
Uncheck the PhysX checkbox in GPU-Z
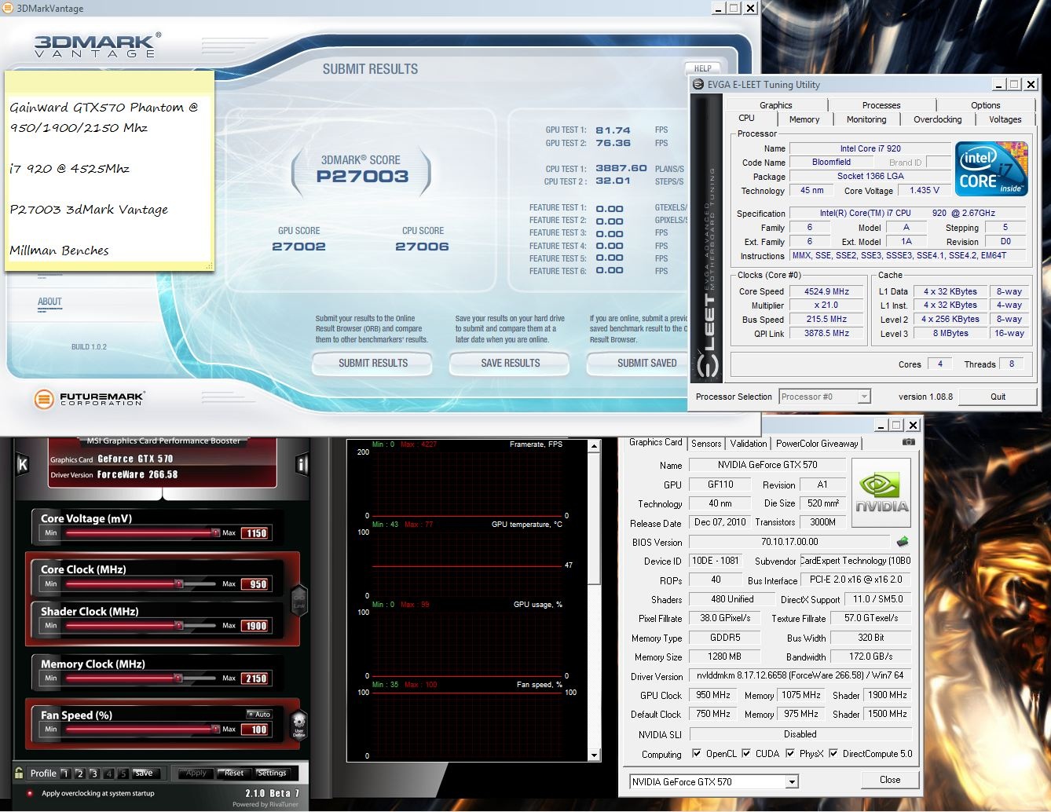790,754
